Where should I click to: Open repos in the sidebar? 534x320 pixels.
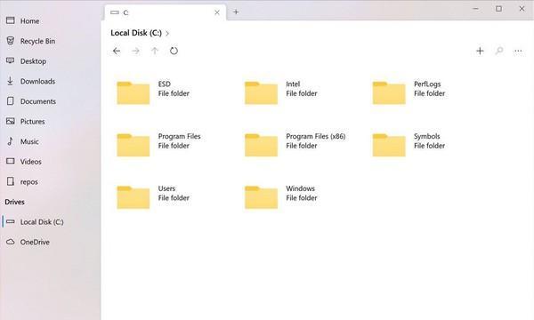(x=51, y=181)
